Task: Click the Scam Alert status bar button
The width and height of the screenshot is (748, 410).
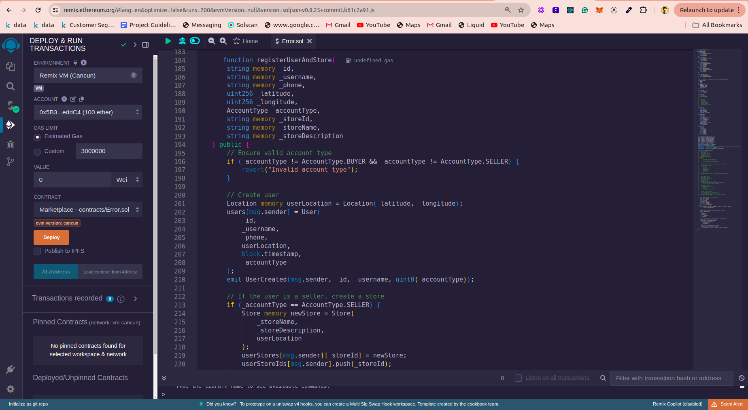Action: click(x=727, y=404)
